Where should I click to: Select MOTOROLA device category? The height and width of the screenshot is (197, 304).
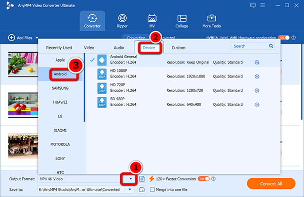point(60,144)
